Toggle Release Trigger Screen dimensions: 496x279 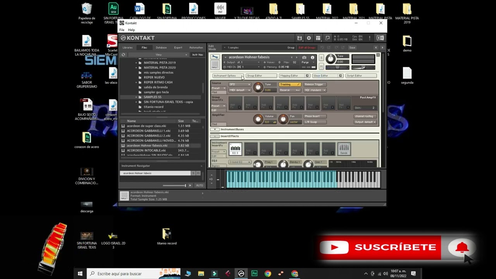point(315,84)
